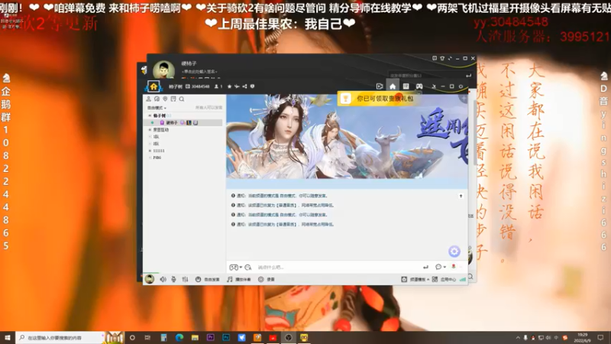Viewport: 611px width, 344px height.
Task: Expand the second sub-channel below 硬柿子
Action: coord(150,130)
